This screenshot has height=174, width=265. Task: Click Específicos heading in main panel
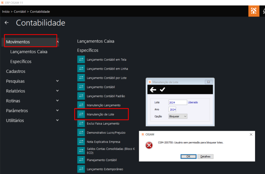[88, 50]
